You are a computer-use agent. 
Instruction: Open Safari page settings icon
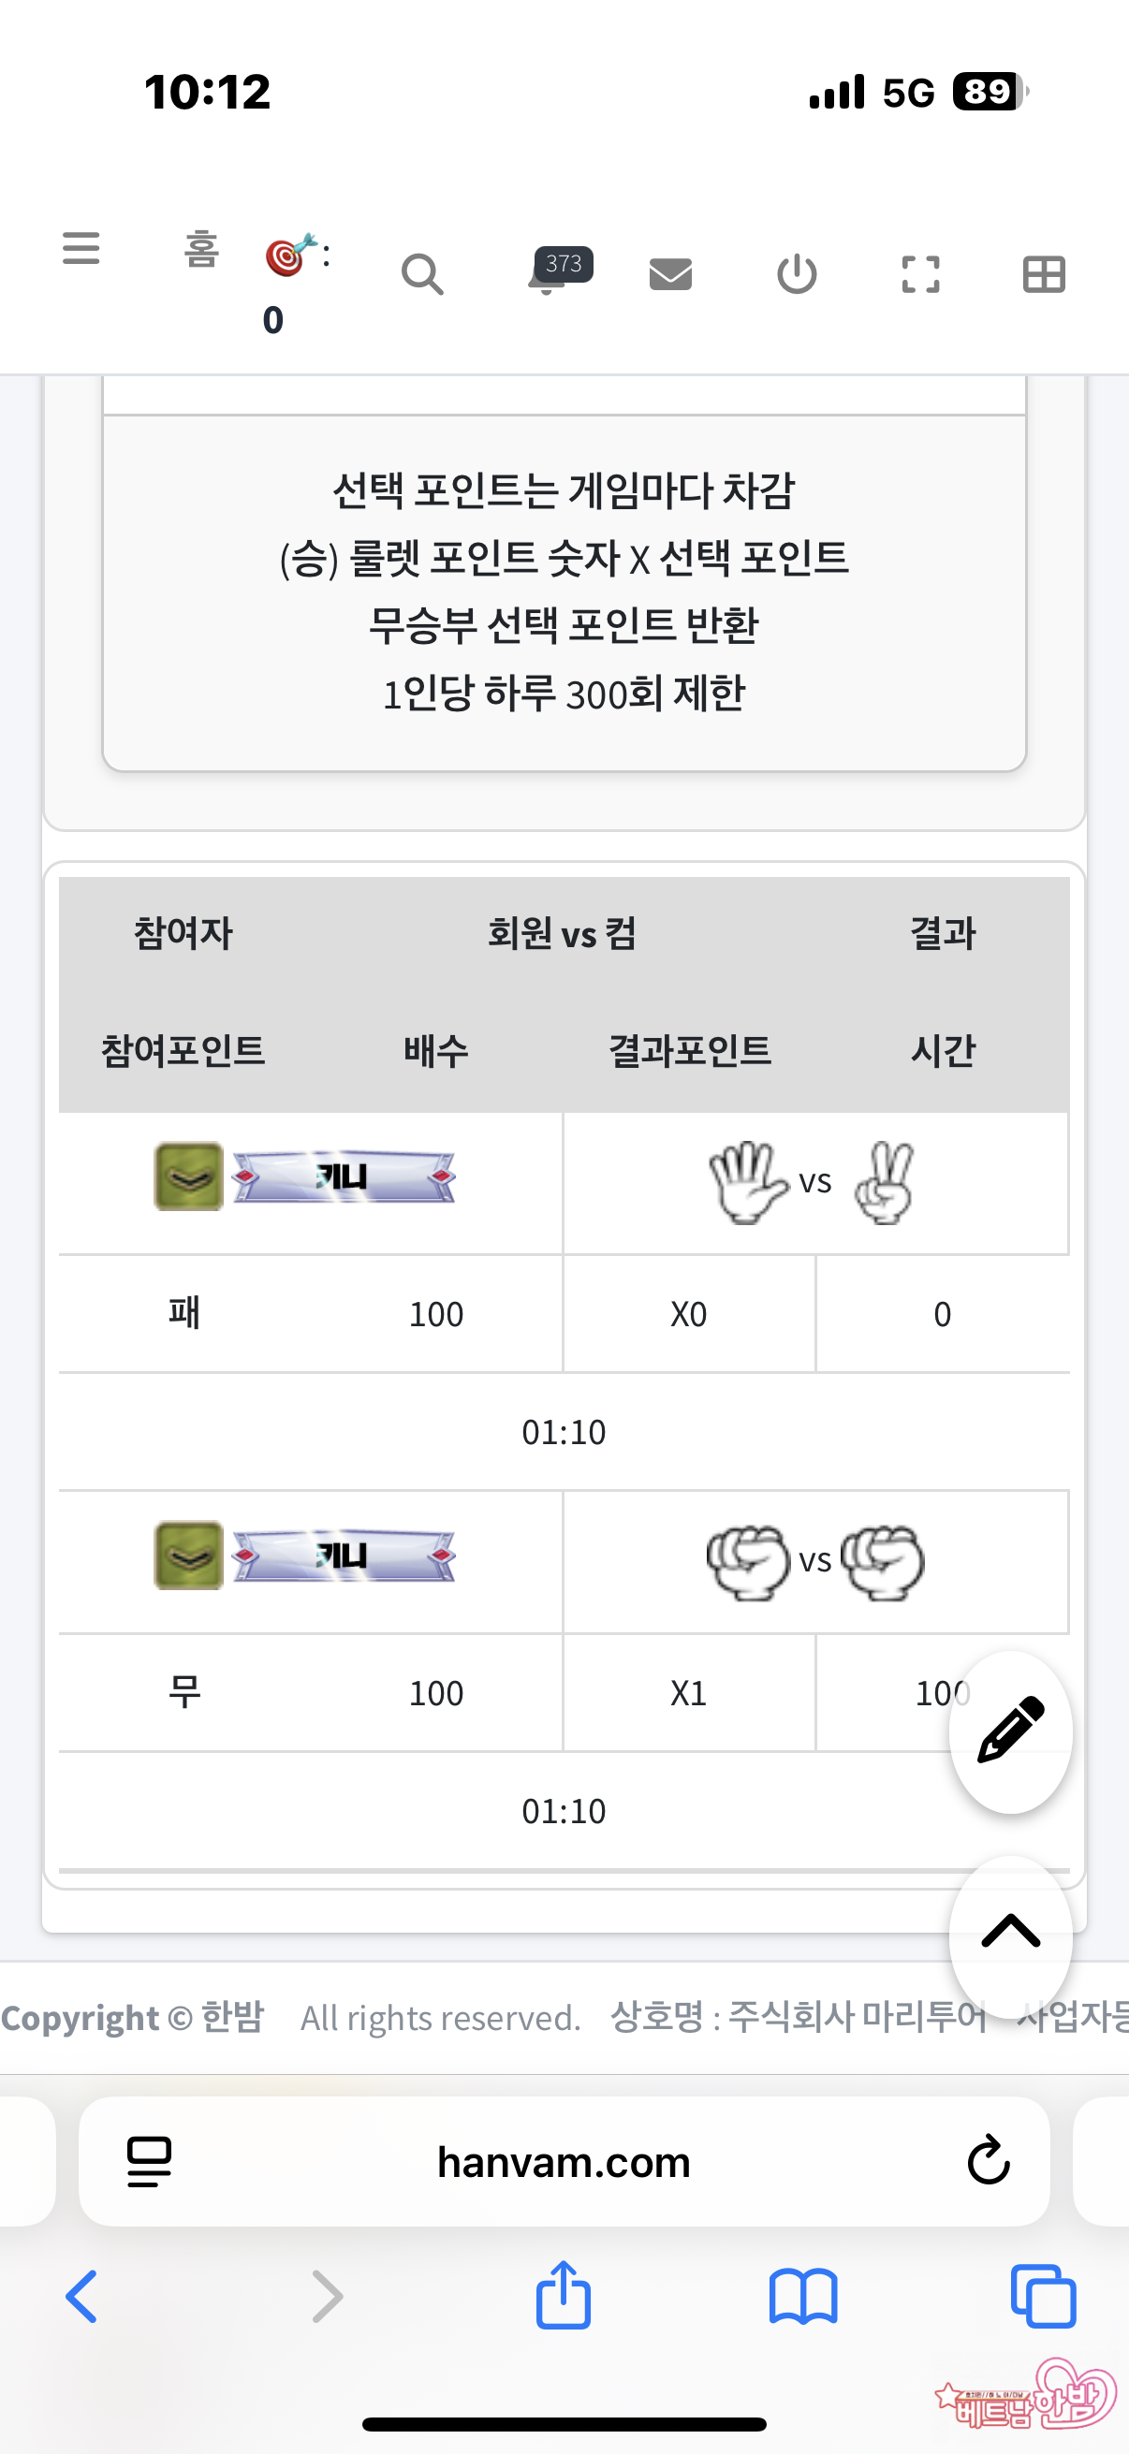150,2162
